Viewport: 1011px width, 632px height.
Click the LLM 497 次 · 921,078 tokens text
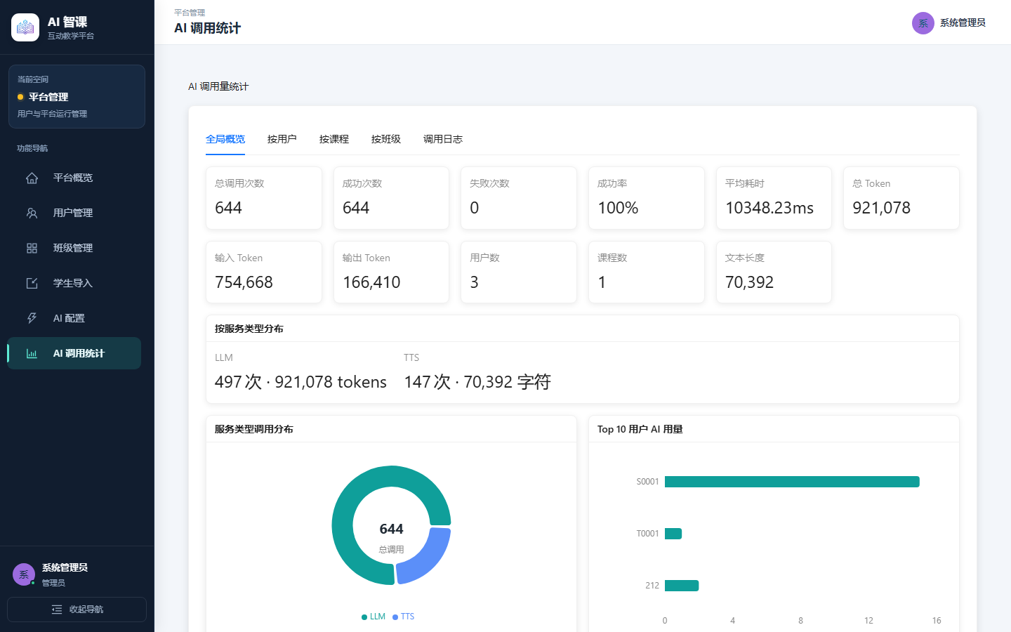(x=300, y=382)
